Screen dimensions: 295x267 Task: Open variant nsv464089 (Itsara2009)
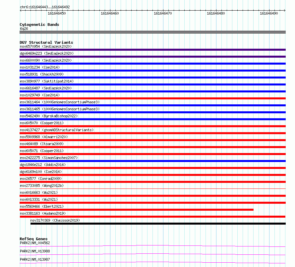(42, 144)
